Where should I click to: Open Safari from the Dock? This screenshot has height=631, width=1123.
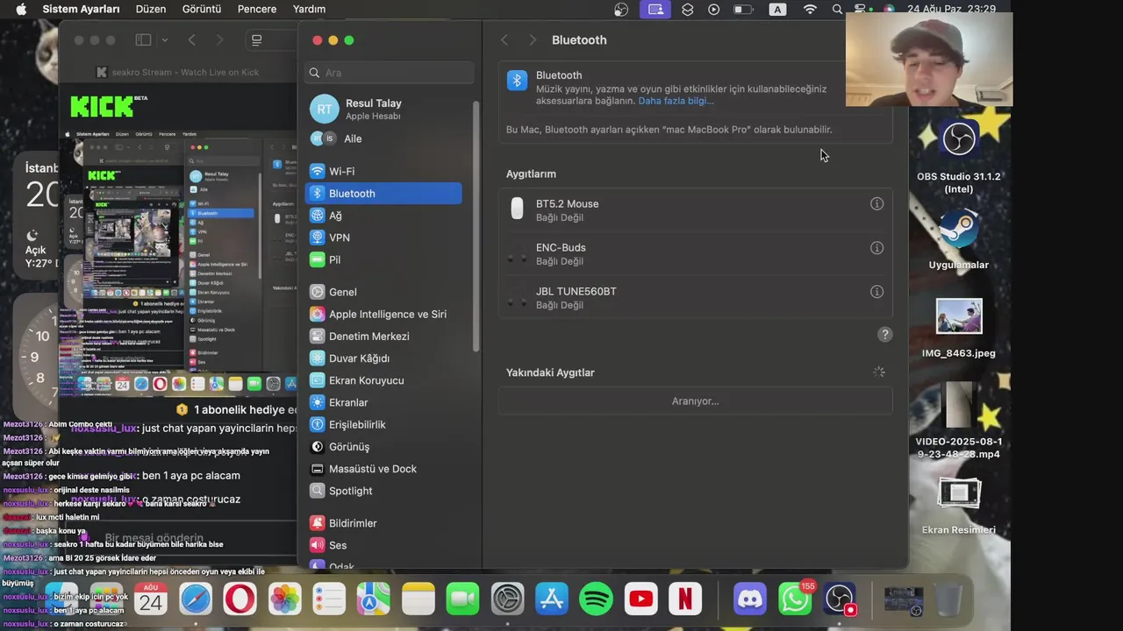pyautogui.click(x=196, y=599)
